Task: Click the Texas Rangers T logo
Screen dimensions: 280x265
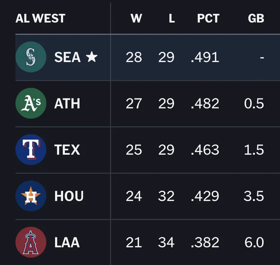Action: click(x=31, y=149)
